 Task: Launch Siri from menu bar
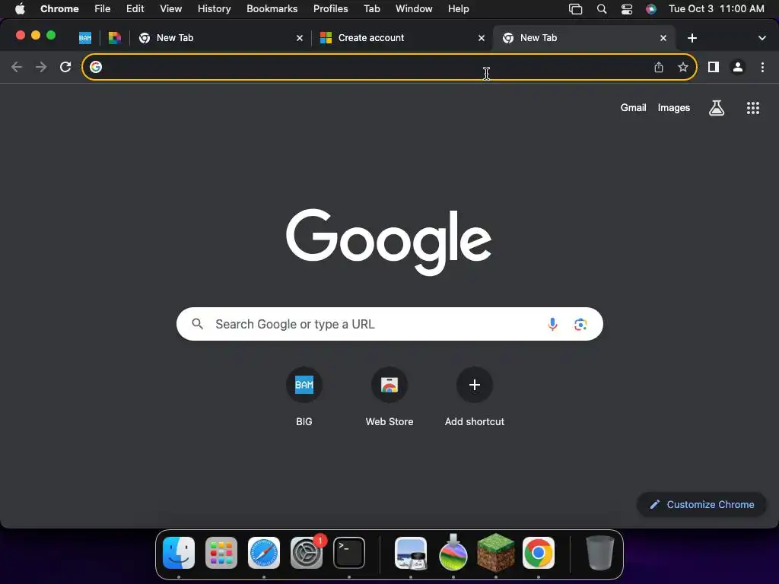click(651, 9)
